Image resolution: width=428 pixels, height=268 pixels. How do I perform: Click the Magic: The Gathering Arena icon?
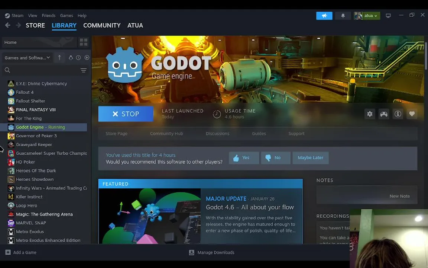pos(11,214)
